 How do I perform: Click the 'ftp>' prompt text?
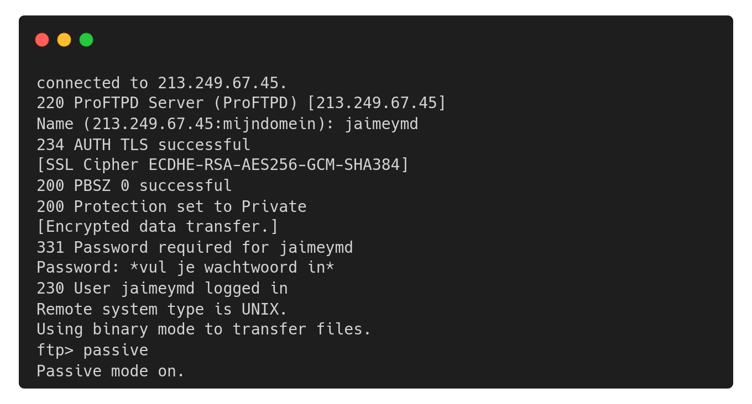tap(55, 350)
